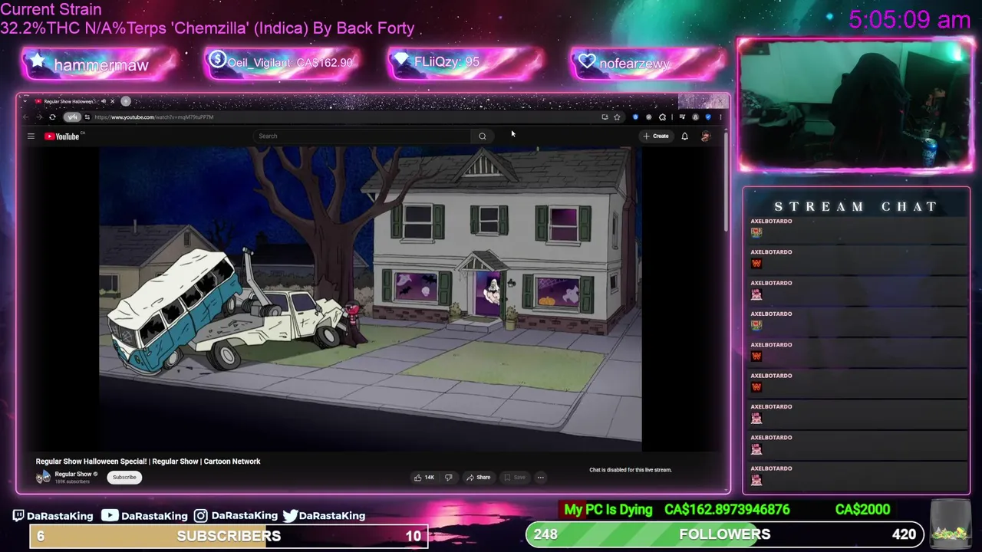Open the more actions ellipsis under video
The height and width of the screenshot is (552, 982).
pos(540,477)
